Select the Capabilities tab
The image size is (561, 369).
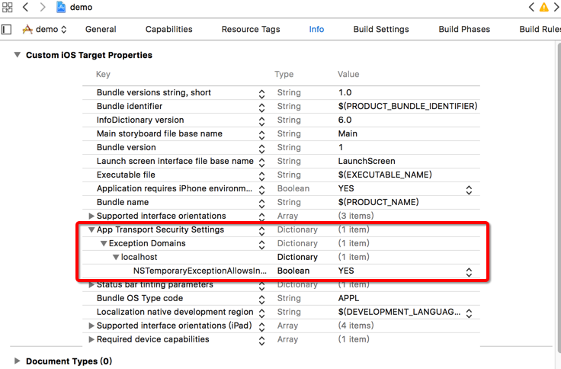tap(169, 30)
